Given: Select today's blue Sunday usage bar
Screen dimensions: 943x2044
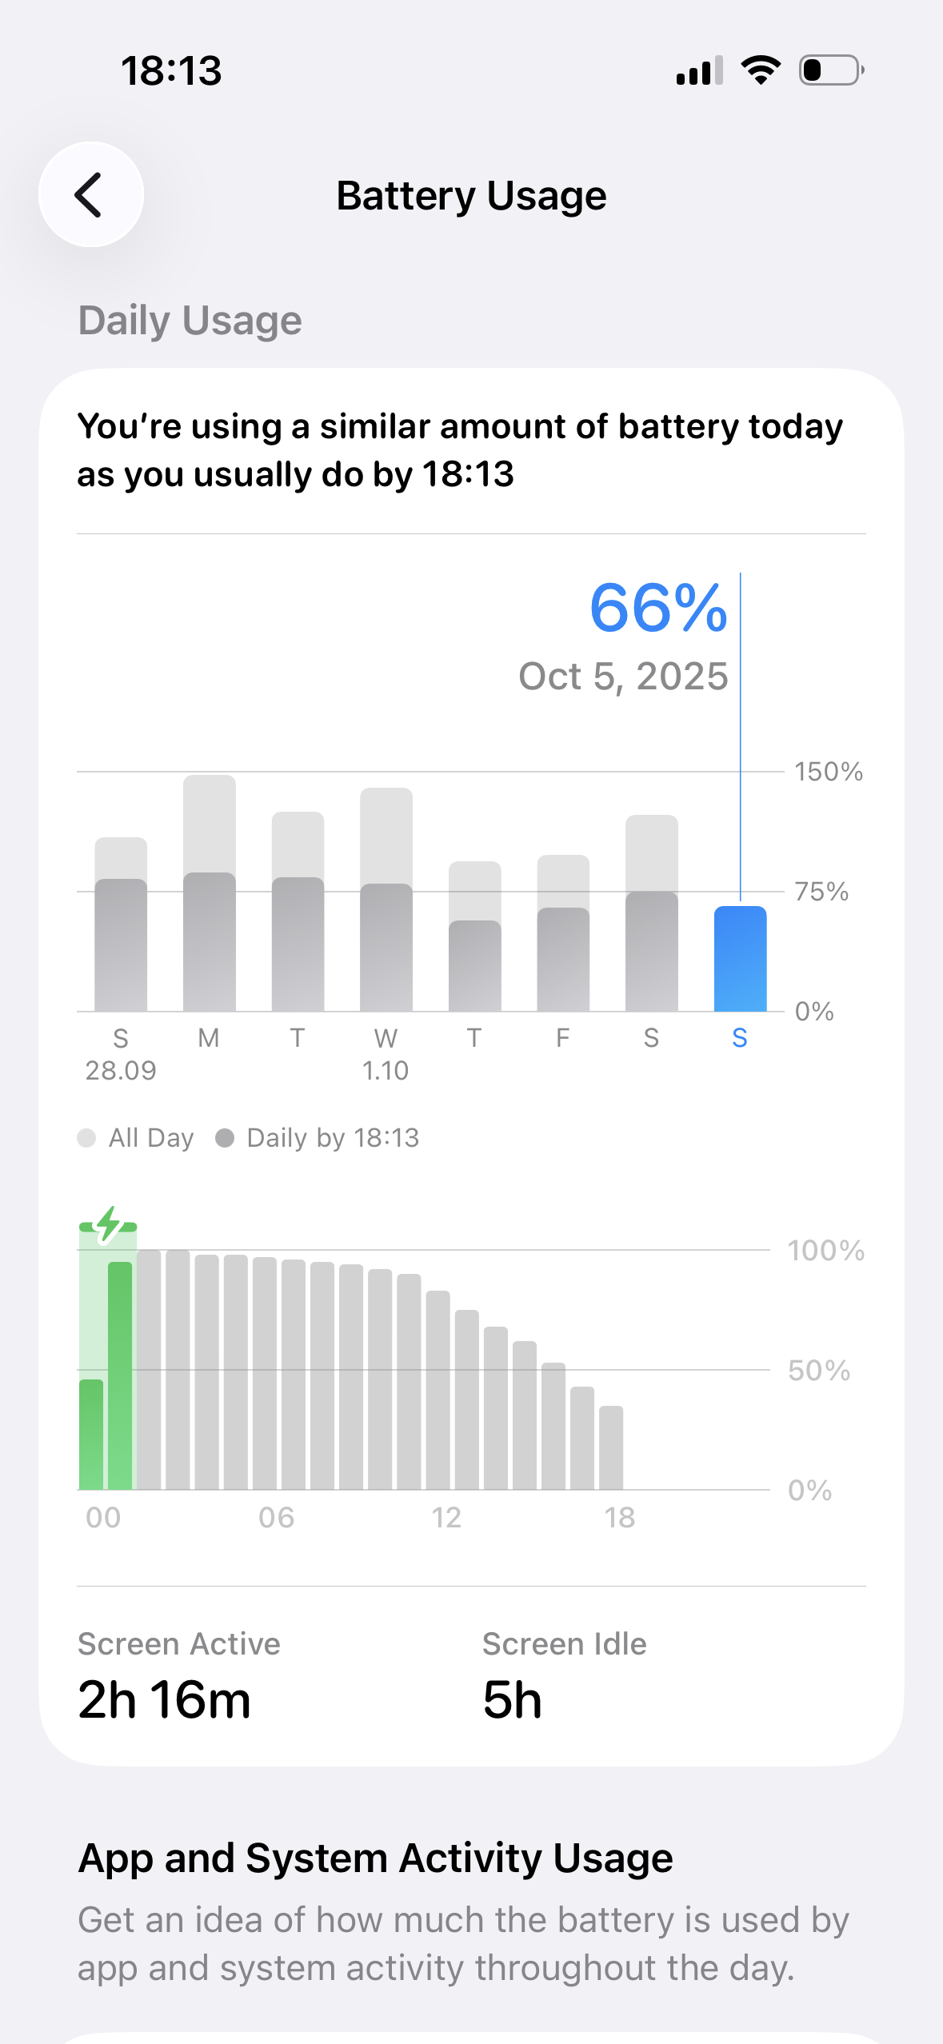Looking at the screenshot, I should 740,959.
